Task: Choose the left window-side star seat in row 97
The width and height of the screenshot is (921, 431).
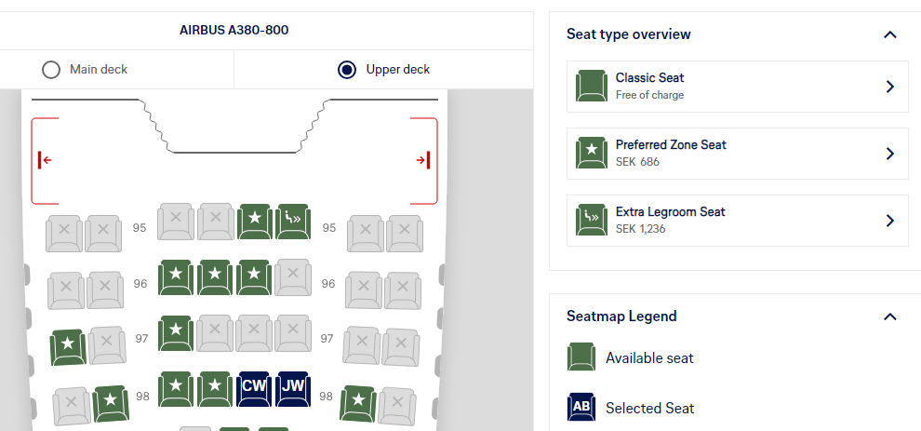Action: pos(68,346)
